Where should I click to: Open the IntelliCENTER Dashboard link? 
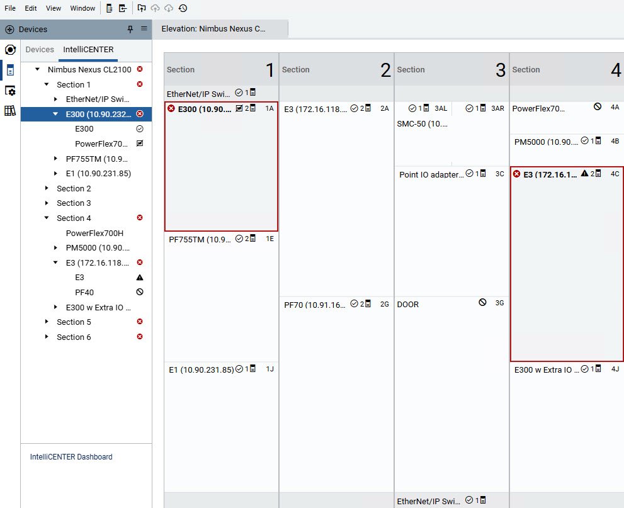pyautogui.click(x=71, y=457)
